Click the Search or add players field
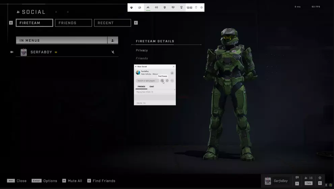Viewport: 334px width, 189px height. 147,81
